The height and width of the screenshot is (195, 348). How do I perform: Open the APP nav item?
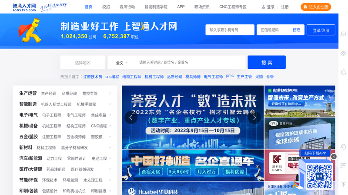[x=181, y=7]
